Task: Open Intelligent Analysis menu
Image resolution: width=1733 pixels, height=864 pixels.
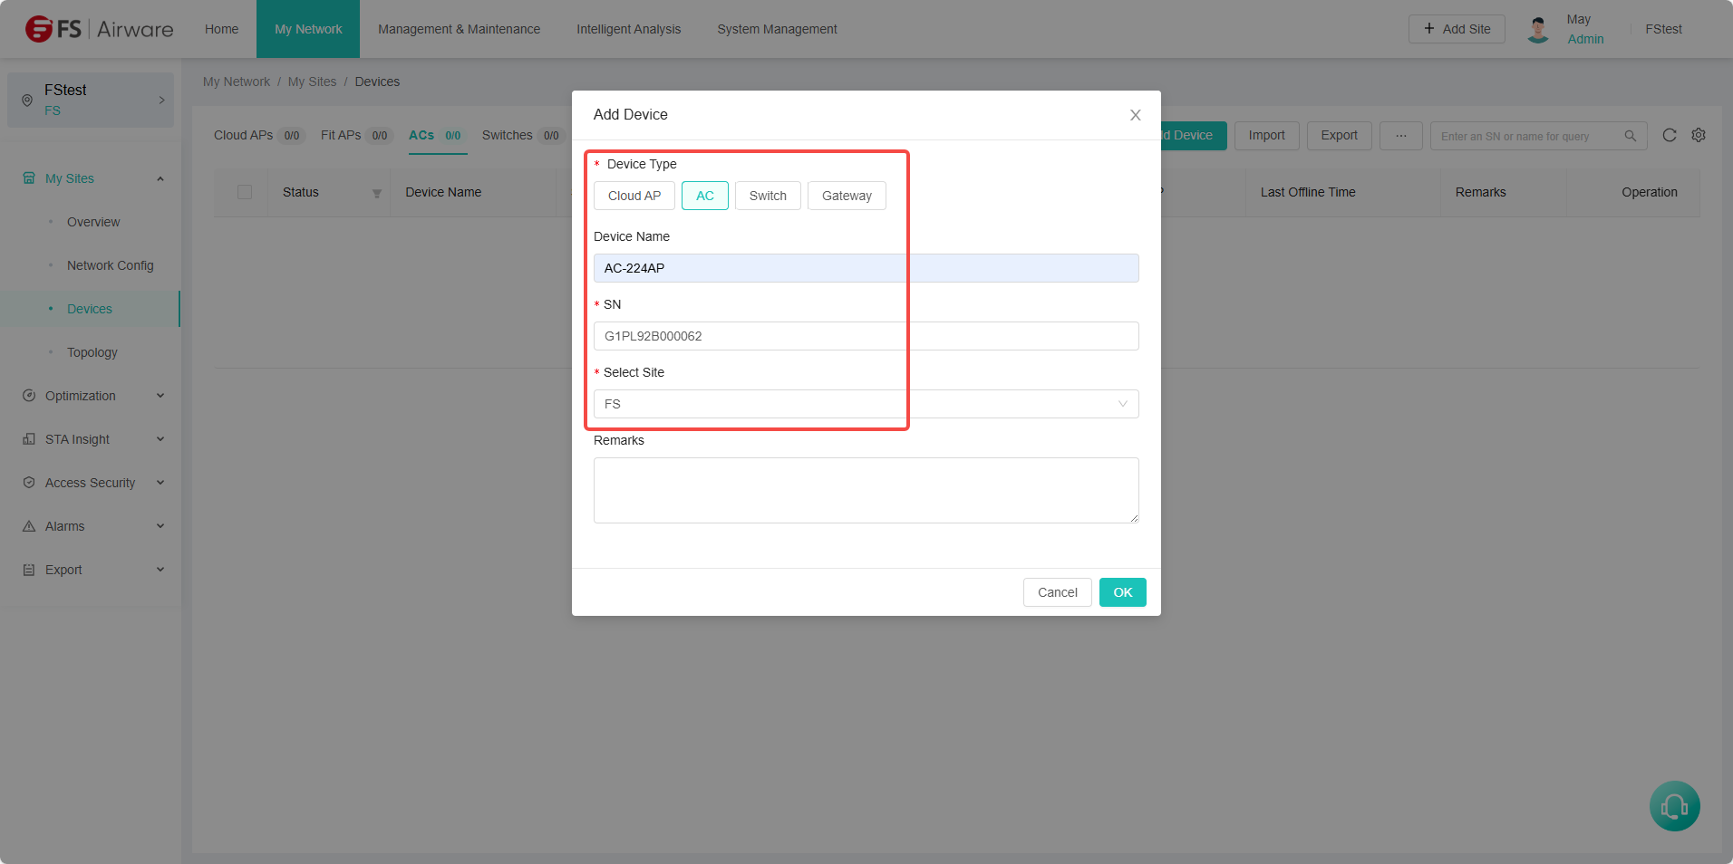Action: 629,29
